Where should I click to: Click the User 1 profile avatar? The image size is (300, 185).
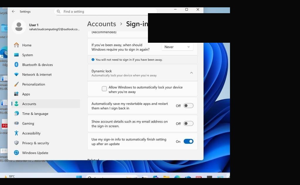(19, 27)
